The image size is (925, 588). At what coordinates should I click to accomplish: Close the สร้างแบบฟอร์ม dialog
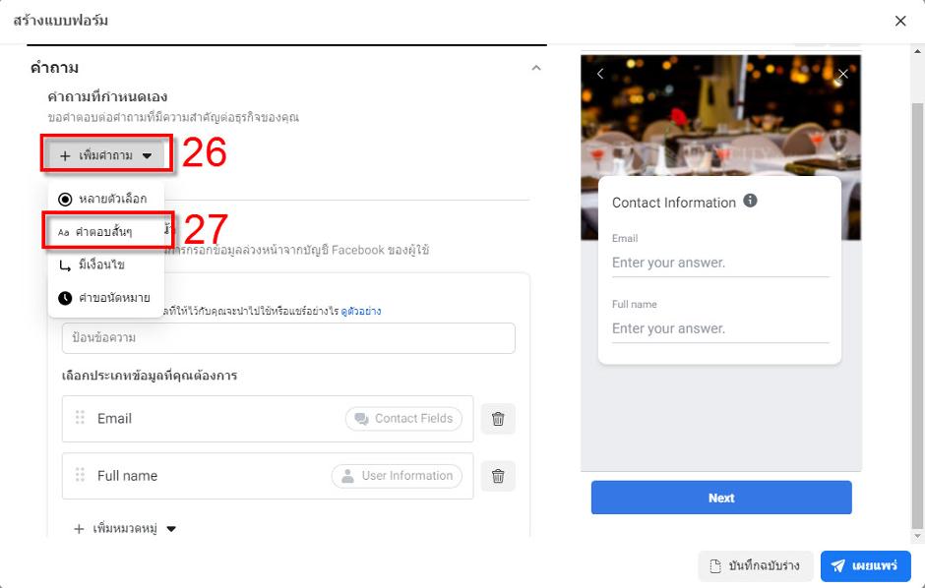click(x=900, y=21)
